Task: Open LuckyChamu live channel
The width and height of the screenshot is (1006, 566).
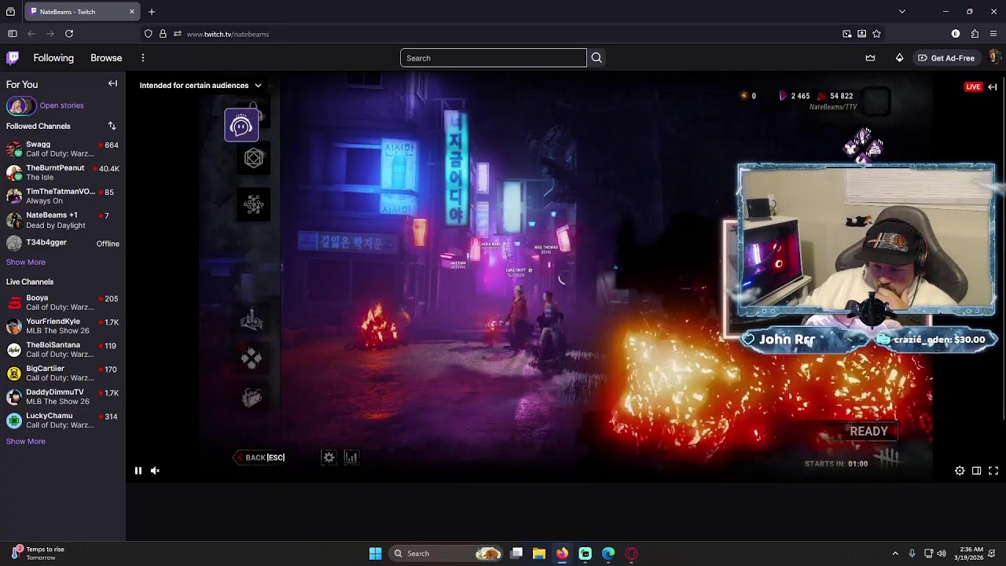Action: click(x=63, y=420)
